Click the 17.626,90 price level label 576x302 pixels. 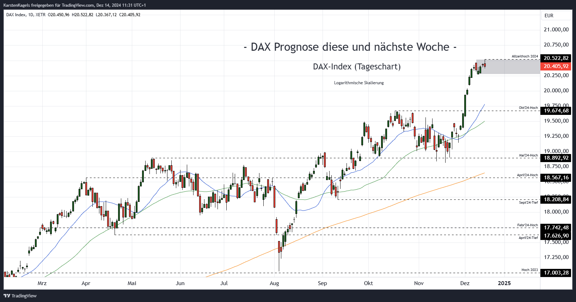[556, 236]
